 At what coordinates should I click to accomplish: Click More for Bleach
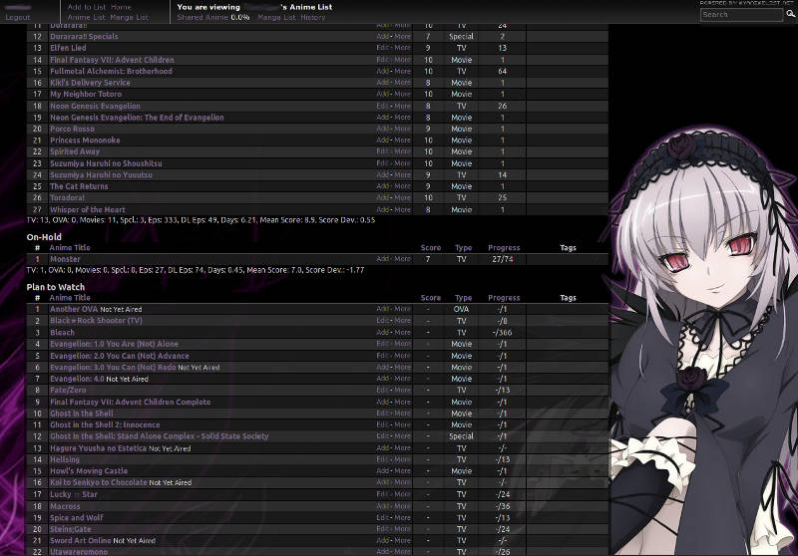point(402,333)
